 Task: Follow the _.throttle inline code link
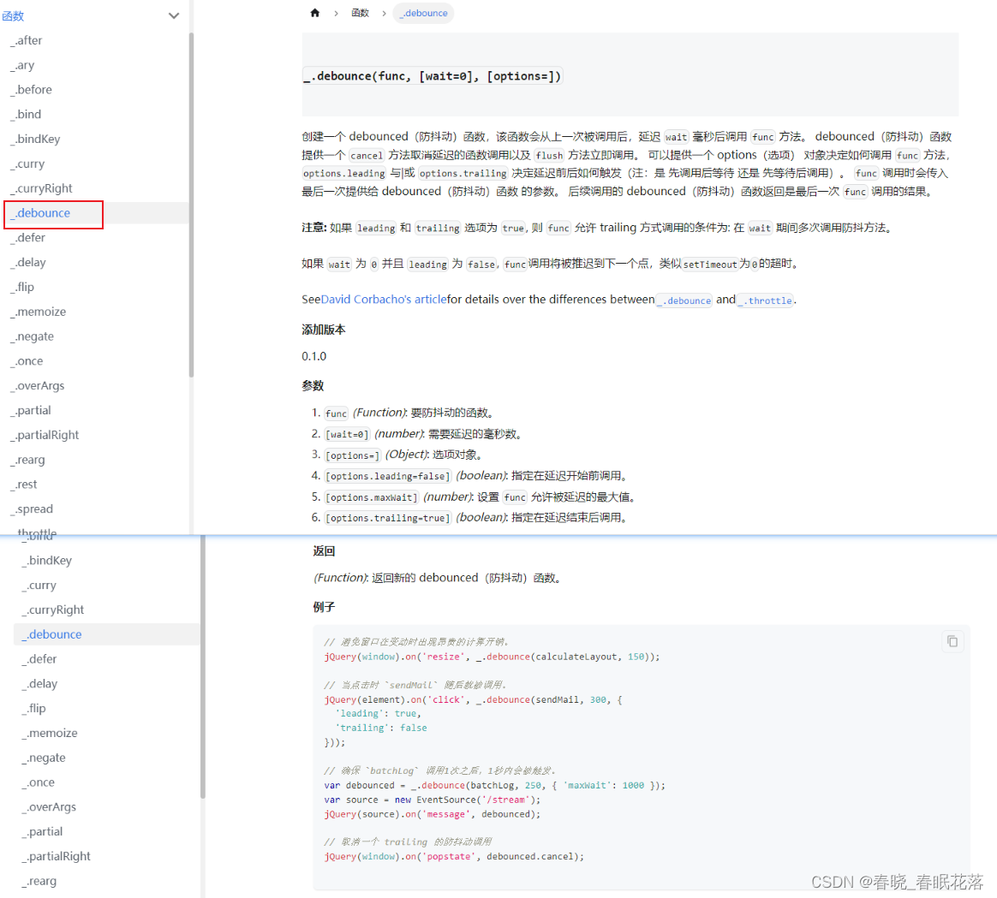tap(766, 300)
